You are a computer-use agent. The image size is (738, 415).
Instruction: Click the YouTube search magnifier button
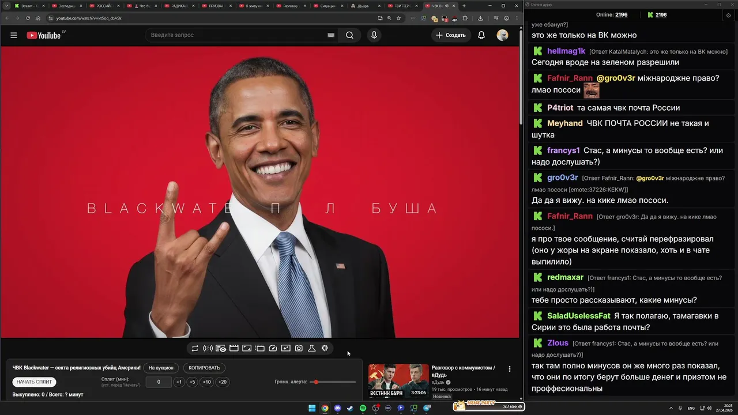click(349, 35)
